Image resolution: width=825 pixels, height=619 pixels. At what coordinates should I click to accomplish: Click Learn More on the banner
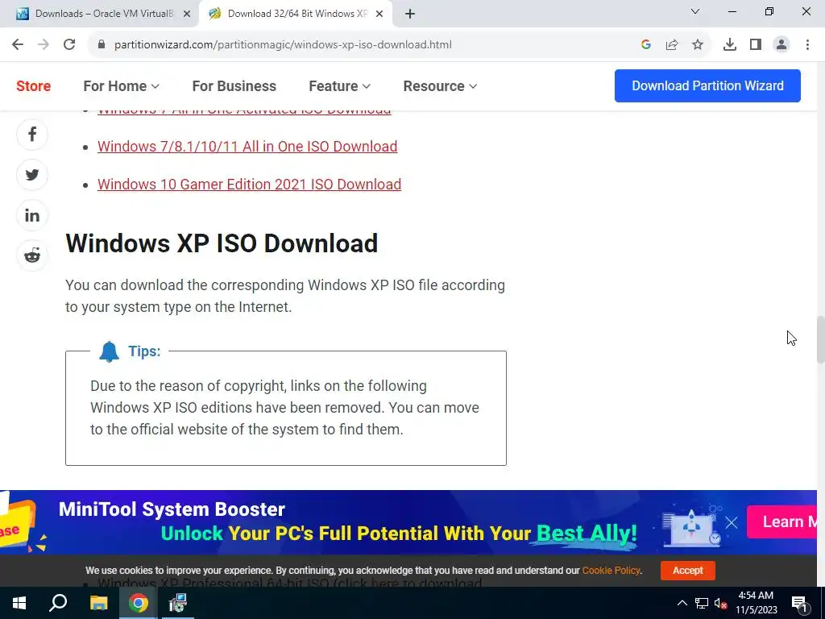[782, 521]
